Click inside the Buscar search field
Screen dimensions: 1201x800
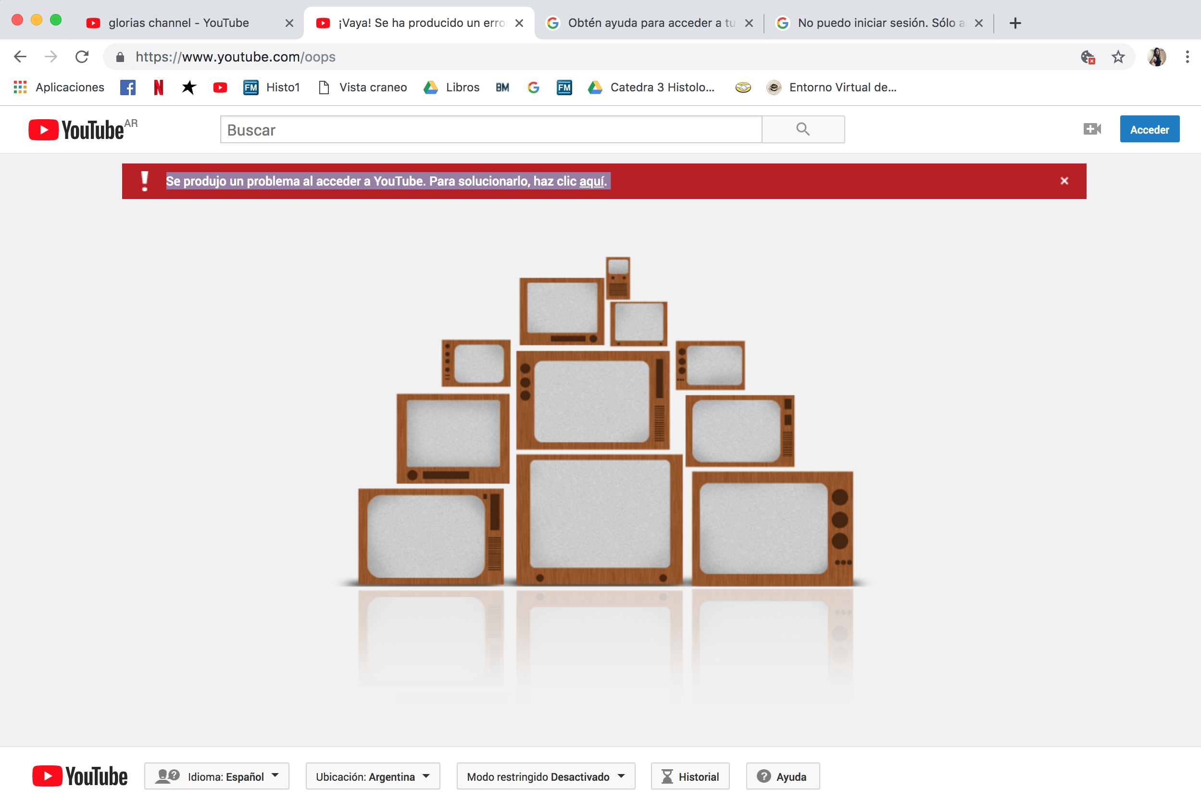click(x=490, y=129)
